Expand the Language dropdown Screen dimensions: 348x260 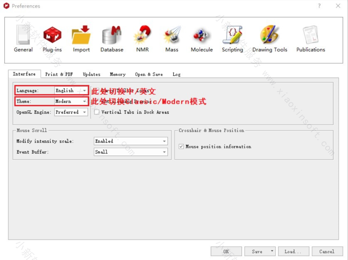tap(71, 91)
